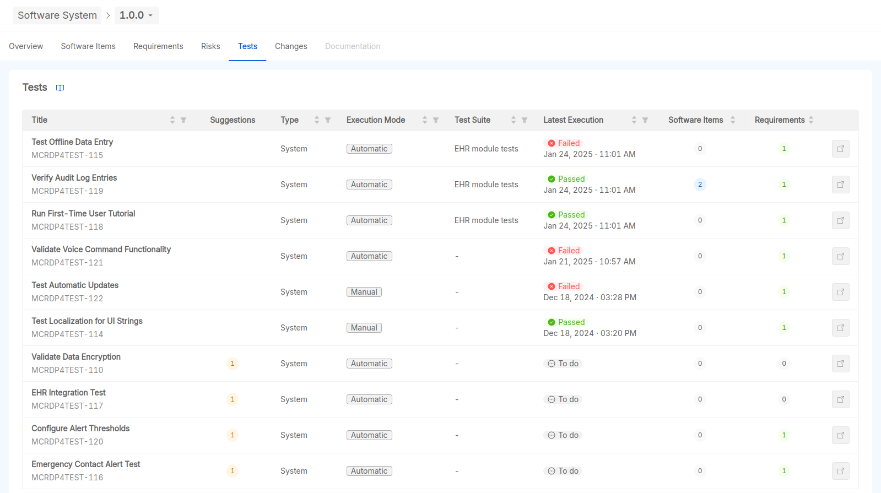The height and width of the screenshot is (493, 881).
Task: Click Manual tag of Test Automatic Updates
Action: click(x=364, y=292)
